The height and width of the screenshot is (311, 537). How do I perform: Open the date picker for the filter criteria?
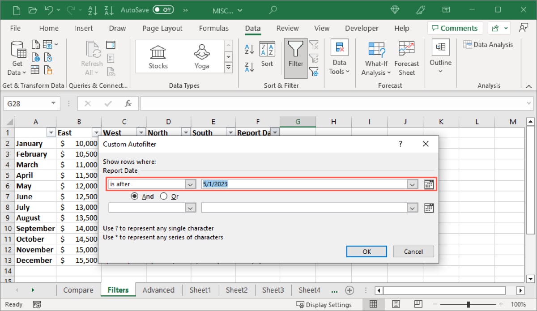(x=429, y=184)
